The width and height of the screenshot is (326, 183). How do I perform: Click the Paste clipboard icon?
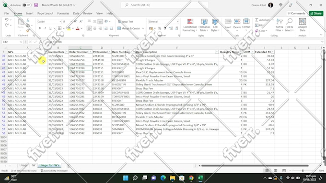pos(21,22)
